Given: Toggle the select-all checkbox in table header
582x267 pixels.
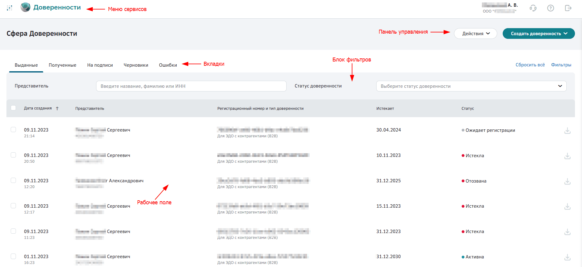Looking at the screenshot, I should coord(13,108).
